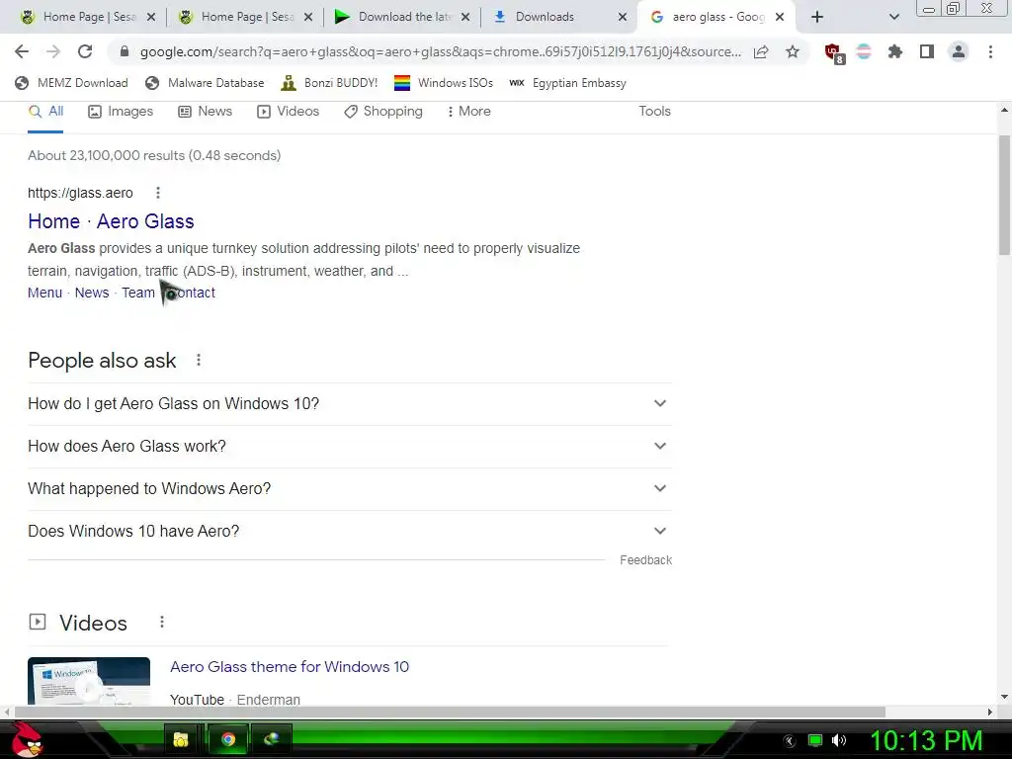Show hidden tray icons arrow
The image size is (1012, 759).
(789, 741)
